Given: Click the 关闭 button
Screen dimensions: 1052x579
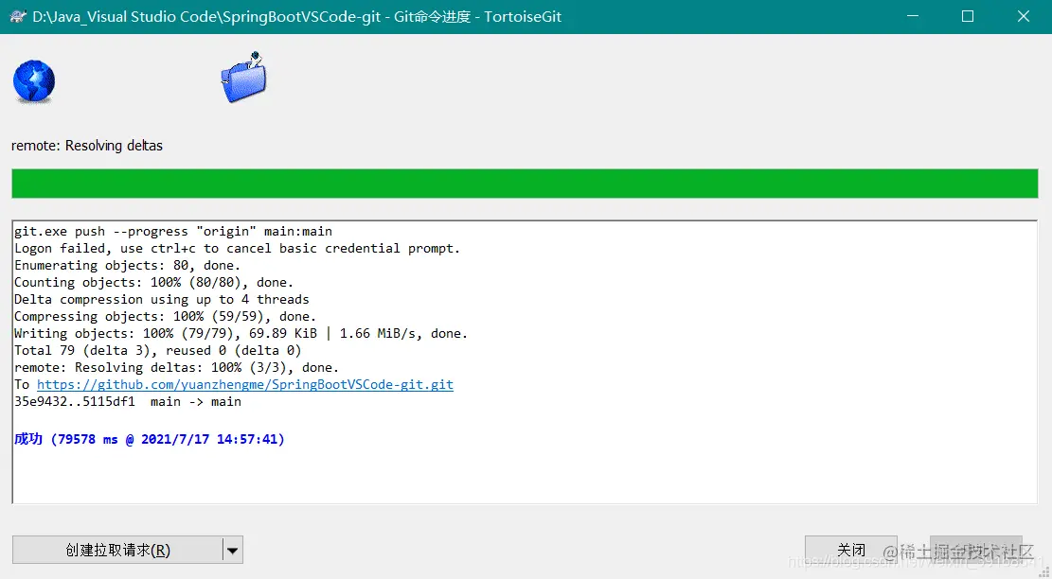Looking at the screenshot, I should pyautogui.click(x=850, y=551).
